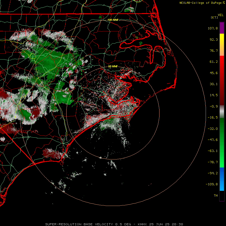Click the -47.6 legend value
The image size is (226, 226).
(213, 140)
